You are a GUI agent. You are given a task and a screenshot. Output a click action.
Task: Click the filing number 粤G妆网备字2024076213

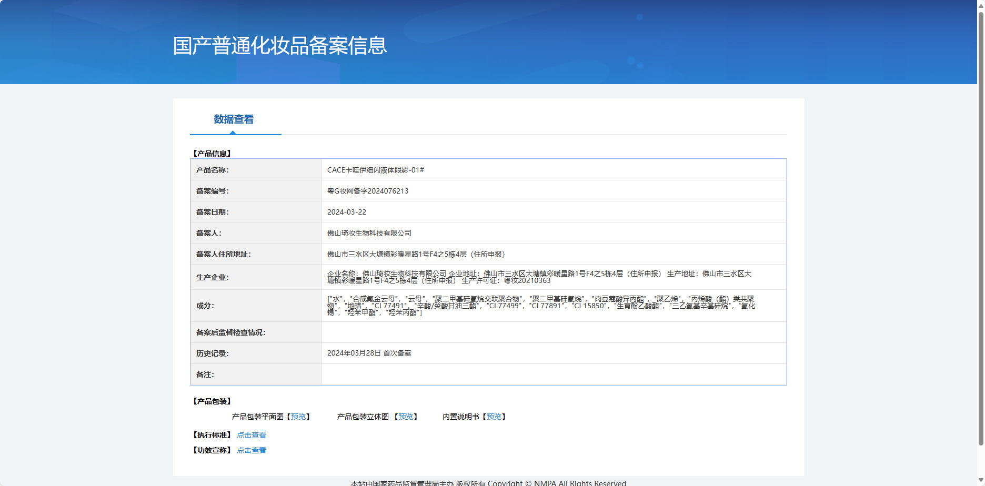368,191
